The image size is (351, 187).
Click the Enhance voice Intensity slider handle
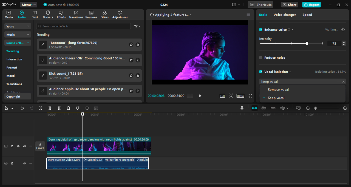307,43
